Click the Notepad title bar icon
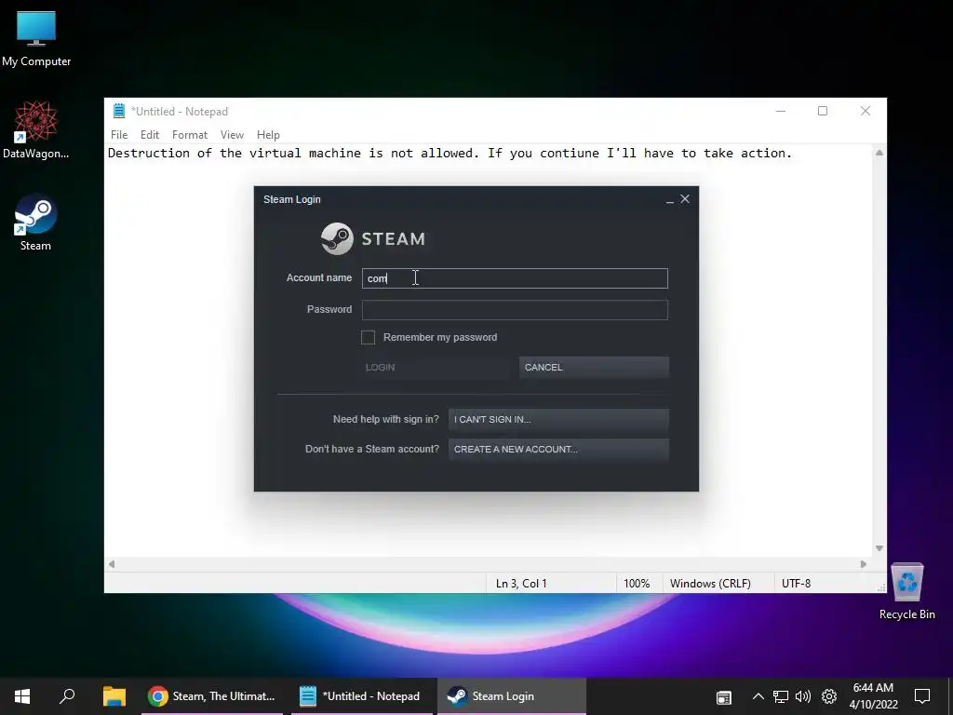This screenshot has width=953, height=715. [x=119, y=112]
